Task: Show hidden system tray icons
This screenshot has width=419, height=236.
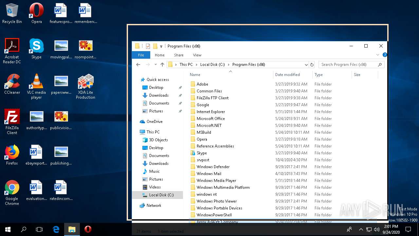Action: [x=361, y=229]
